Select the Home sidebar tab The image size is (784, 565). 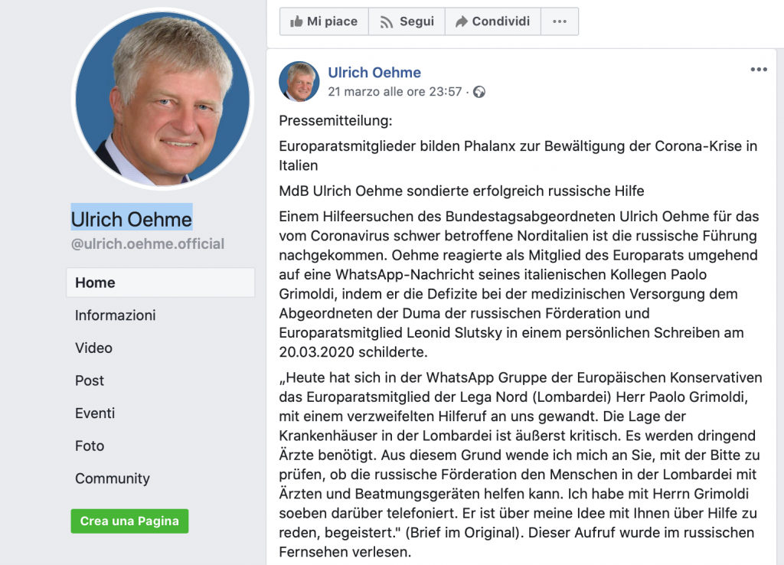click(161, 282)
